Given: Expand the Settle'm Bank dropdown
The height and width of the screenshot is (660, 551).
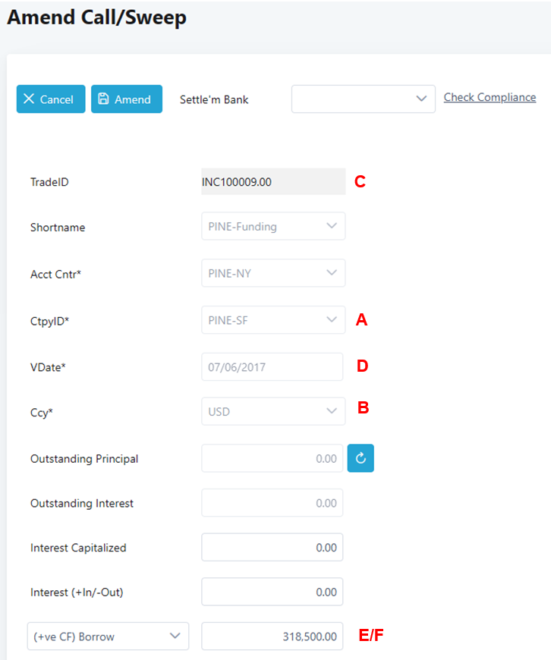Looking at the screenshot, I should [363, 99].
